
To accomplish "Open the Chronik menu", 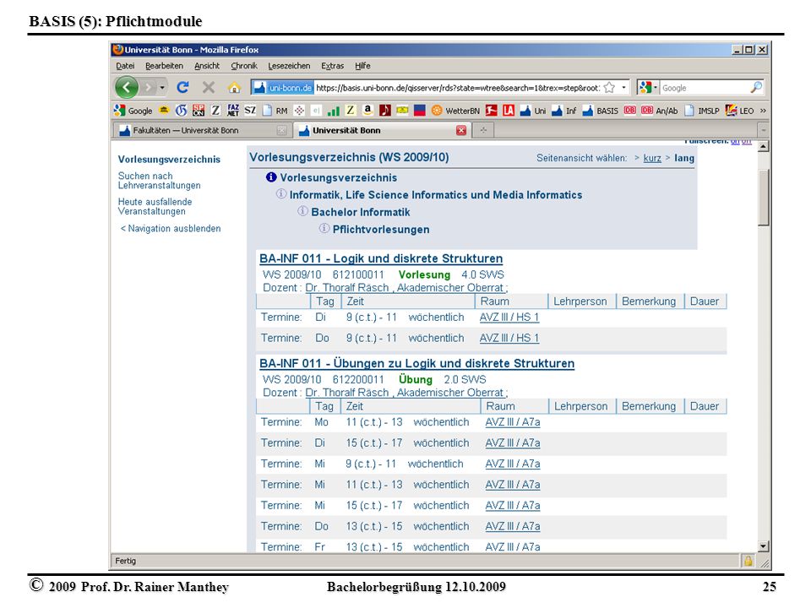I will (243, 66).
